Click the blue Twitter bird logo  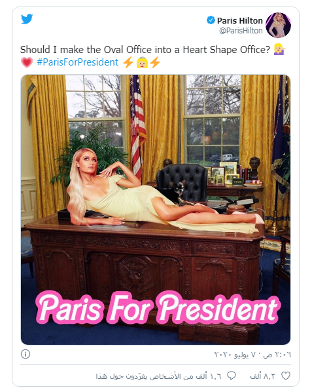coord(27,19)
